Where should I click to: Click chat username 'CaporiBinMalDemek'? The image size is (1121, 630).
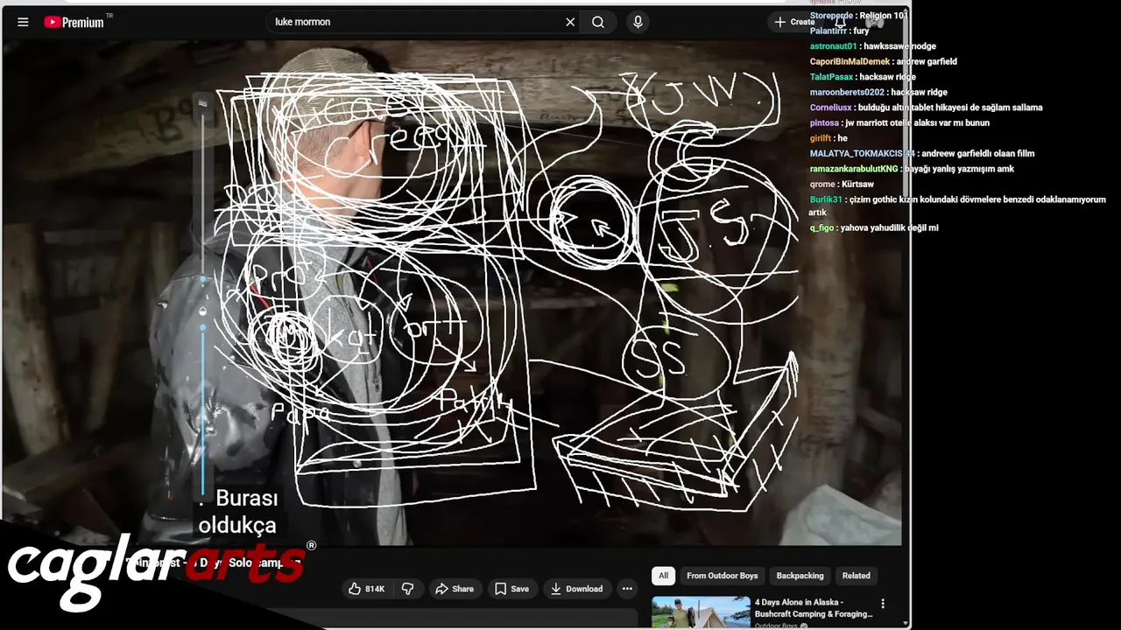850,61
